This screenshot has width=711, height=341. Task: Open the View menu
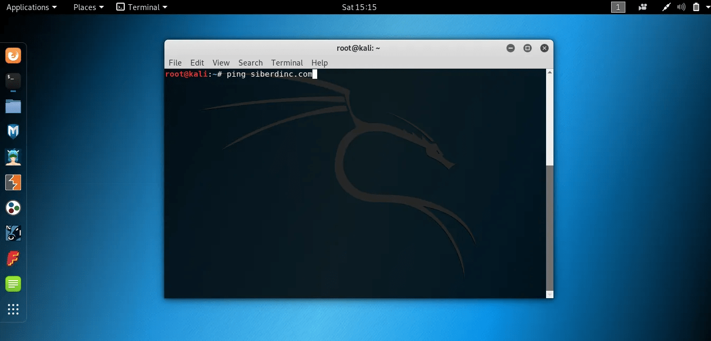(221, 62)
